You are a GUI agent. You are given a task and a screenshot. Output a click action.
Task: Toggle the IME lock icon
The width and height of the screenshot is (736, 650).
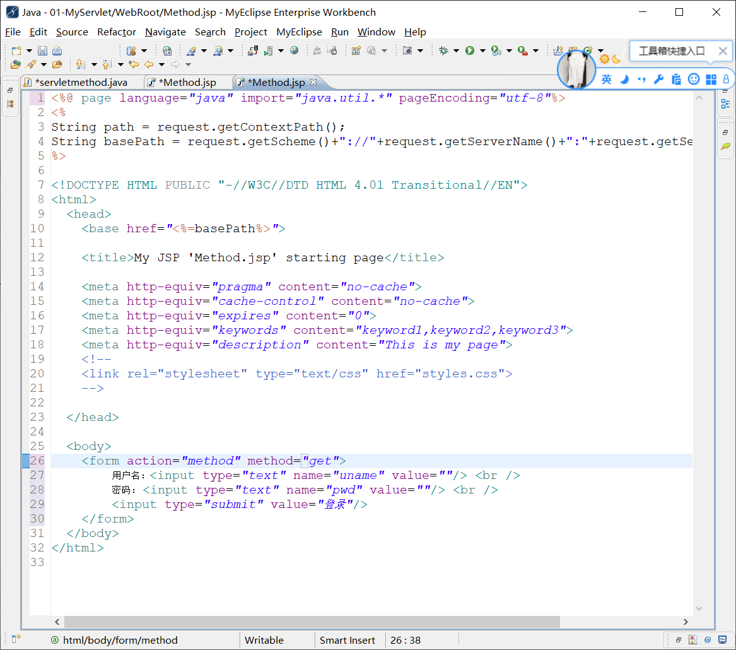(x=726, y=80)
